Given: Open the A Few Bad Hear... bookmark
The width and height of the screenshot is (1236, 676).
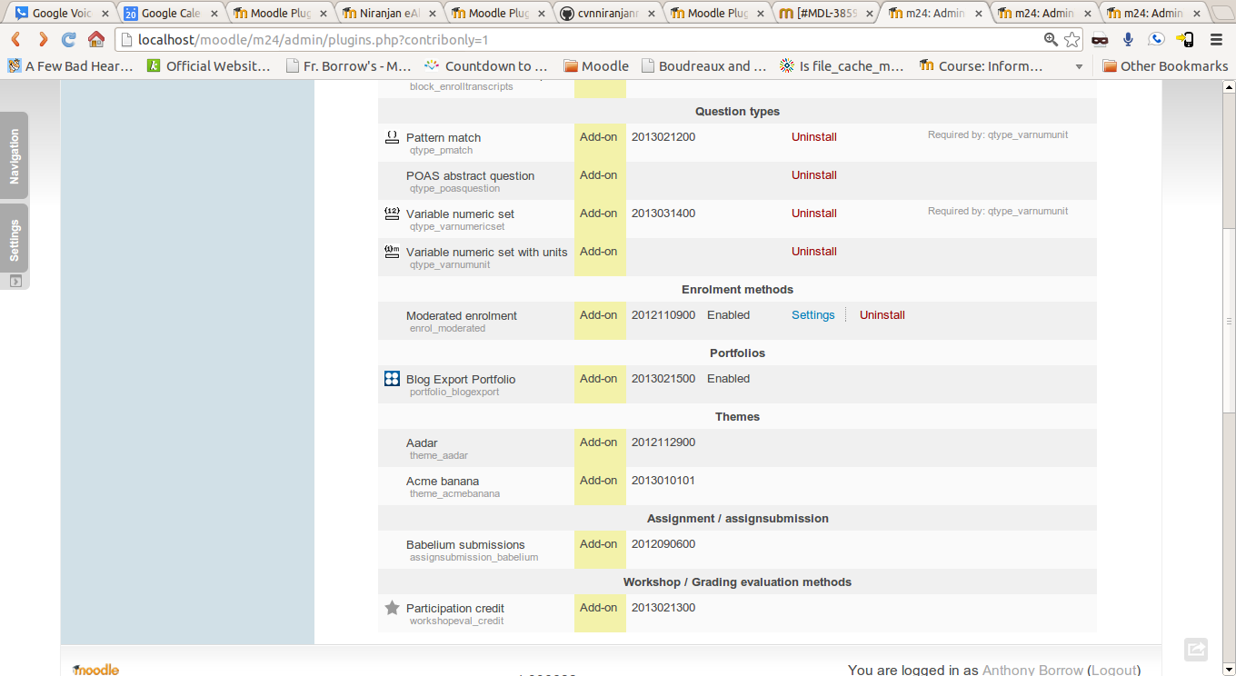Looking at the screenshot, I should (x=70, y=65).
